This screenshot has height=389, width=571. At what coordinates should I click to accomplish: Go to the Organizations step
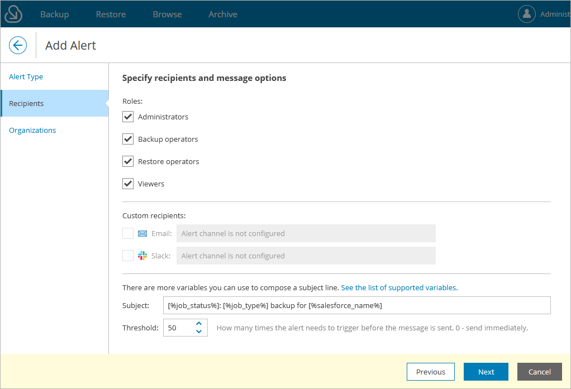[x=32, y=130]
